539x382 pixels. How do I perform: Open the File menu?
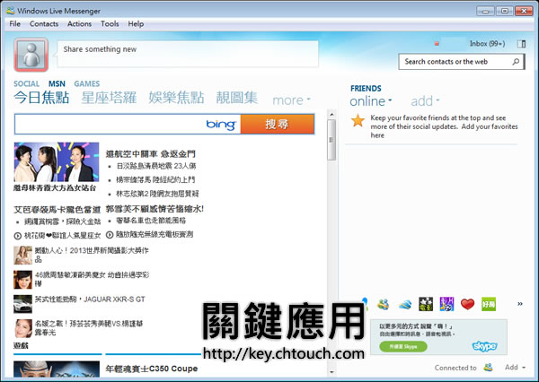14,23
